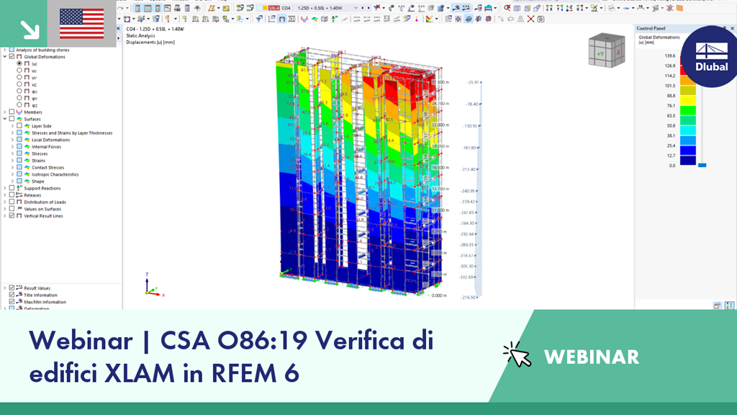Click the second panel layout toggle icon
737x415 pixels.
point(148,8)
